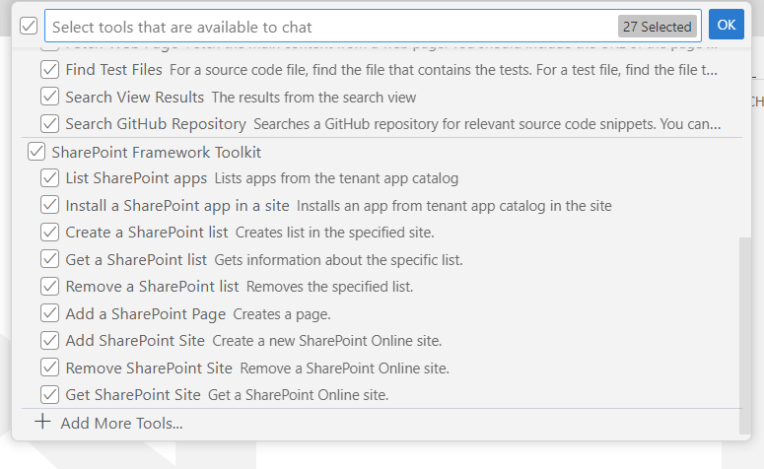Viewport: 764px width, 469px height.
Task: Select 'Remove a SharePoint Online site.' text
Action: pos(344,368)
